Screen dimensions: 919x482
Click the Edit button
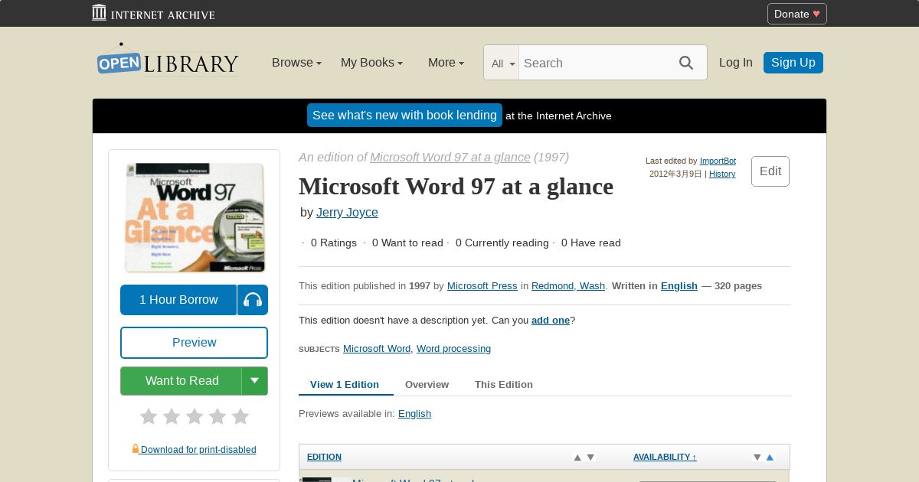pyautogui.click(x=770, y=171)
